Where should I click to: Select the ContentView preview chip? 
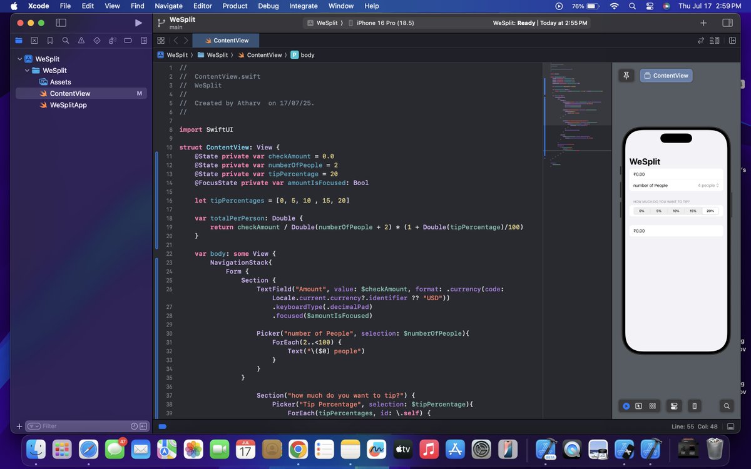[x=666, y=76]
